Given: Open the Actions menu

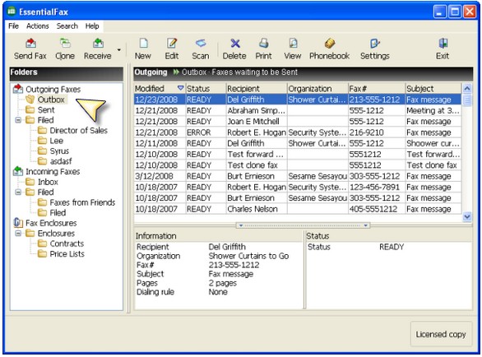Looking at the screenshot, I should tap(38, 26).
